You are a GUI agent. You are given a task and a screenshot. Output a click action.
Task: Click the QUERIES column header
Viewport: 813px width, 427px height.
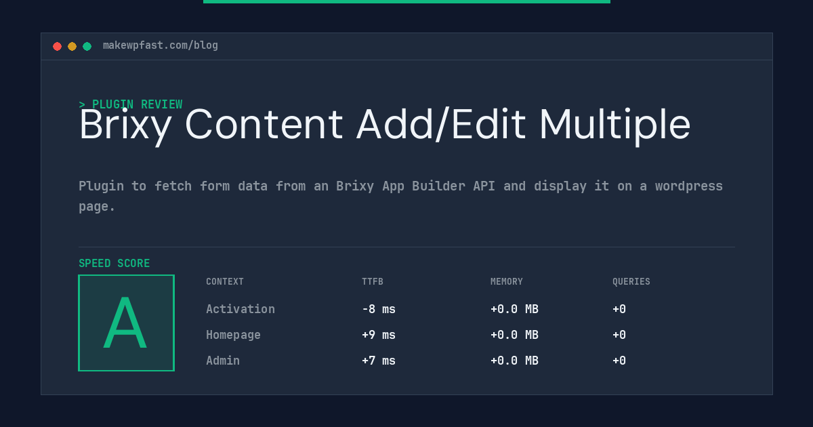(631, 282)
